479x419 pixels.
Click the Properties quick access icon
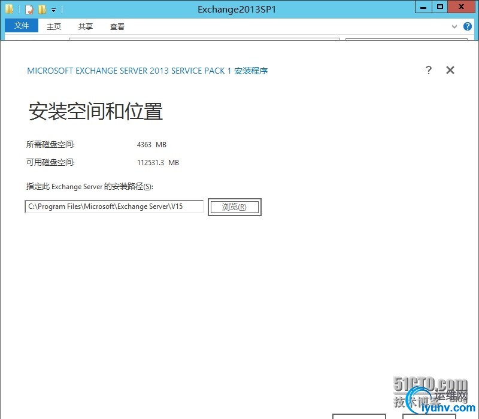point(29,10)
